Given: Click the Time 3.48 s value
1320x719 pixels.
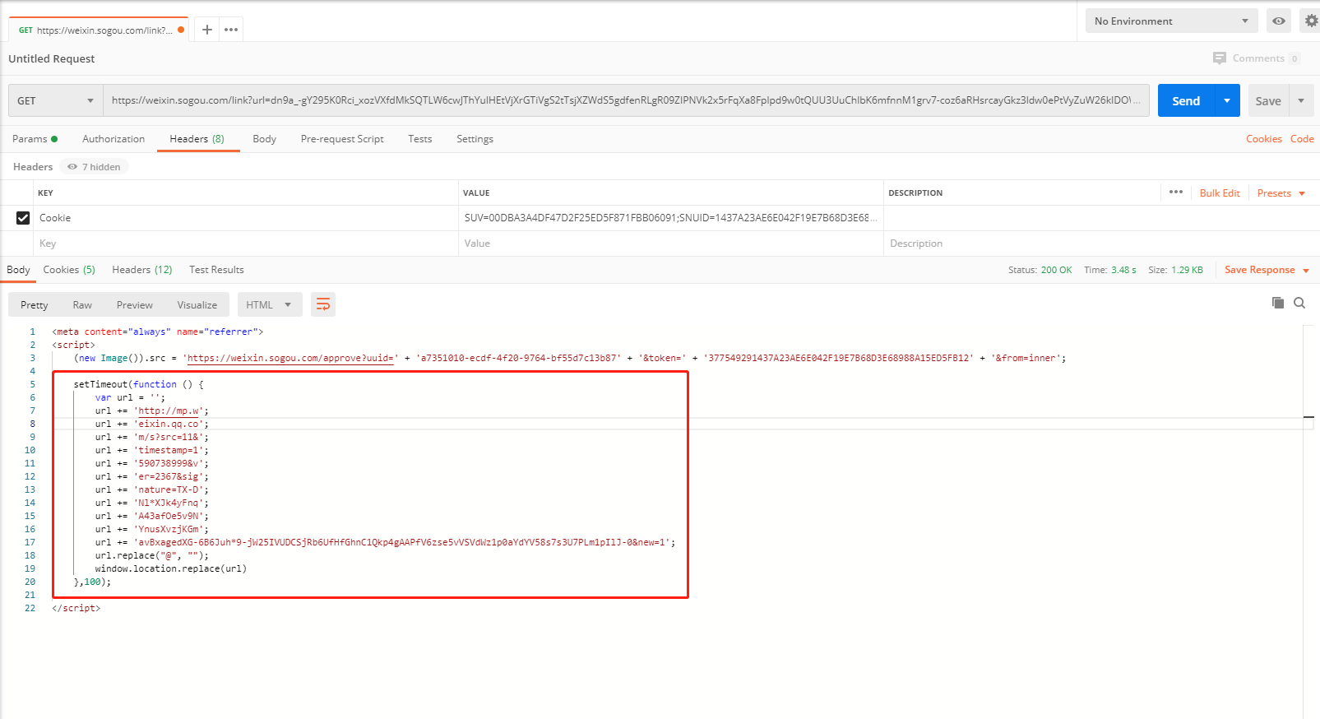Looking at the screenshot, I should [x=1123, y=270].
